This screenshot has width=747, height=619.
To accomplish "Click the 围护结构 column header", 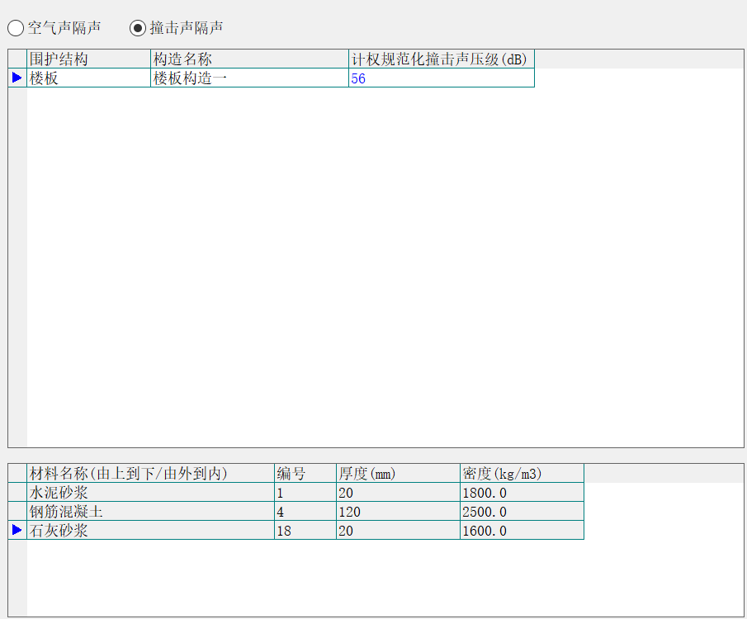I will (x=88, y=59).
